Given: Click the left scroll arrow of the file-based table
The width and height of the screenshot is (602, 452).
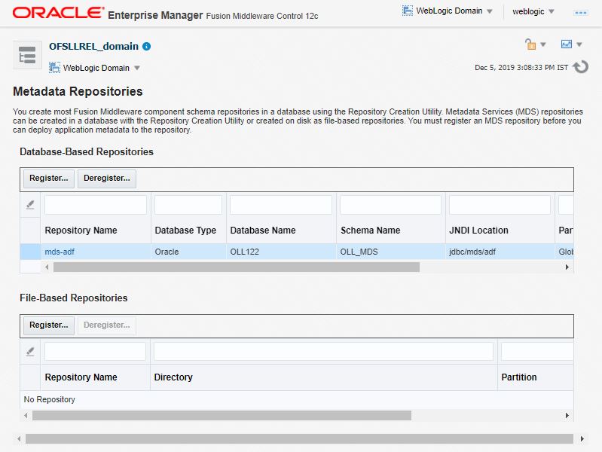Looking at the screenshot, I should click(x=26, y=416).
